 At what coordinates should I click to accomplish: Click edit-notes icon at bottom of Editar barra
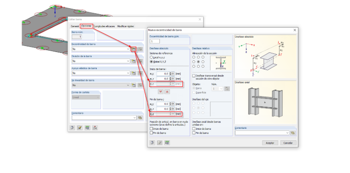coord(80,128)
